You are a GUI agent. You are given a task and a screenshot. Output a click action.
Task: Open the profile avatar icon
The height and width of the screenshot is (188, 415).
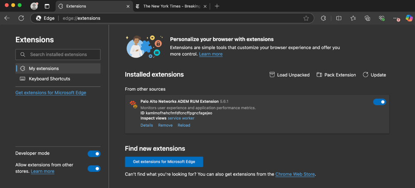34,6
